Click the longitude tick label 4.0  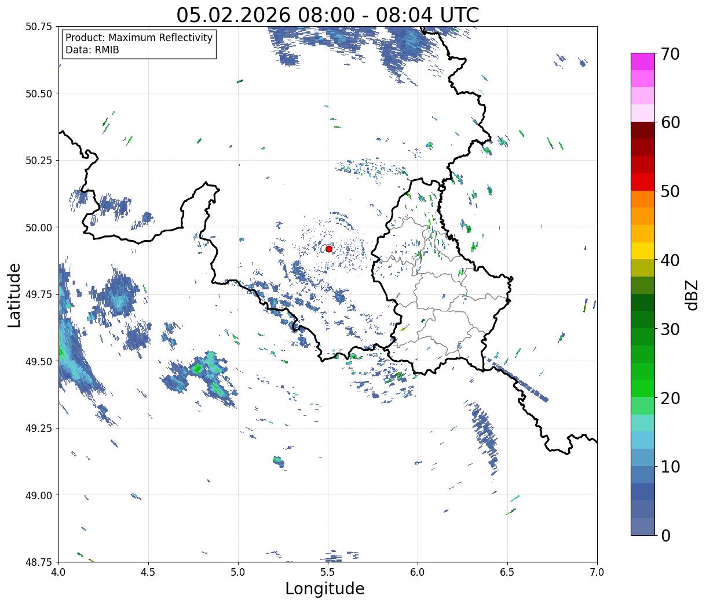(x=58, y=572)
